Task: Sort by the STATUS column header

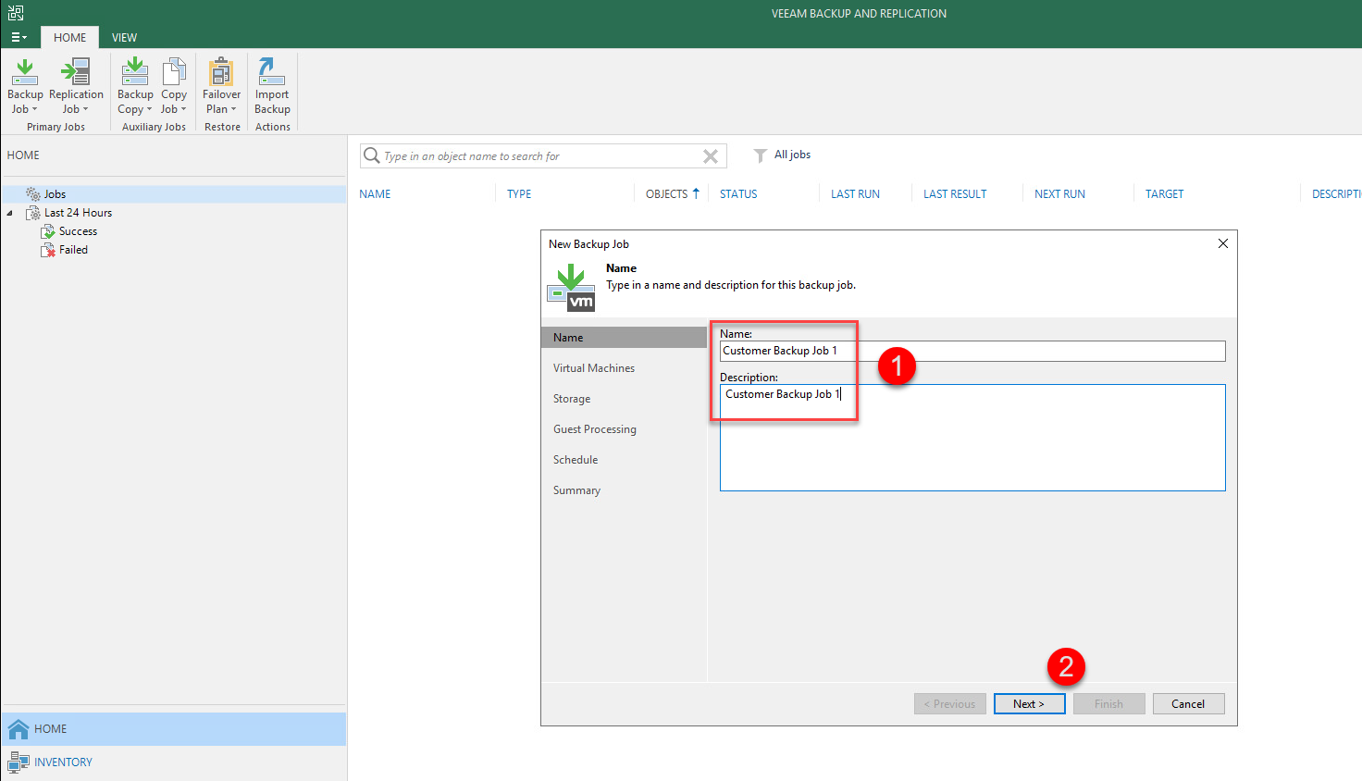Action: [x=738, y=194]
